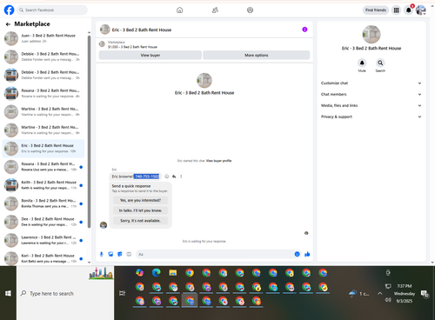
Task: Click the View buyer button
Action: pyautogui.click(x=151, y=55)
